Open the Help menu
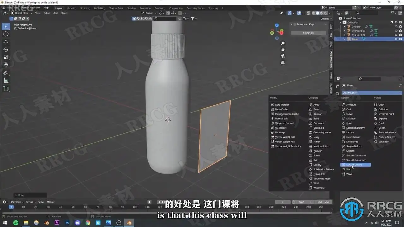Screen dimensions: 404x227 click(46, 8)
